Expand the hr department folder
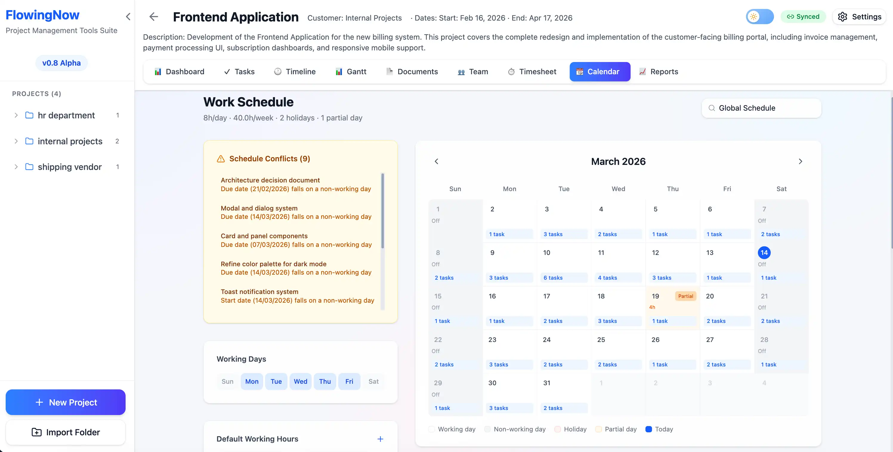The image size is (893, 452). pyautogui.click(x=16, y=115)
